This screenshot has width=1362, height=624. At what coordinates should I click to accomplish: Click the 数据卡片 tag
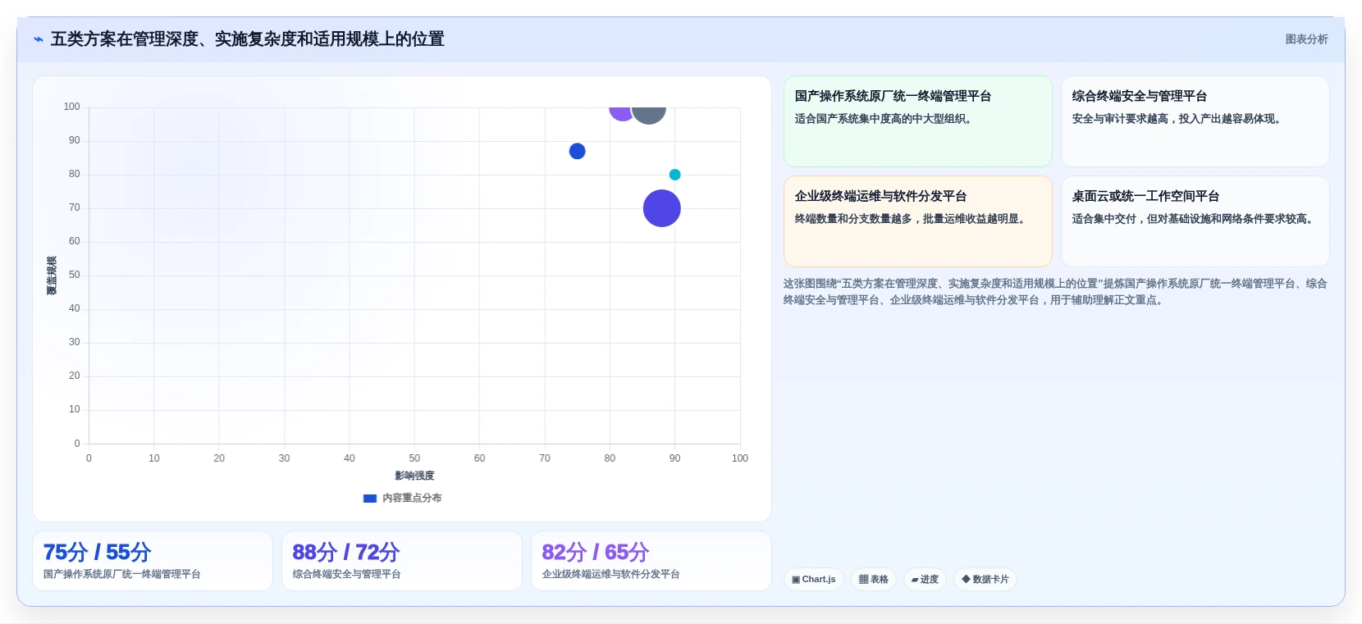pos(985,580)
